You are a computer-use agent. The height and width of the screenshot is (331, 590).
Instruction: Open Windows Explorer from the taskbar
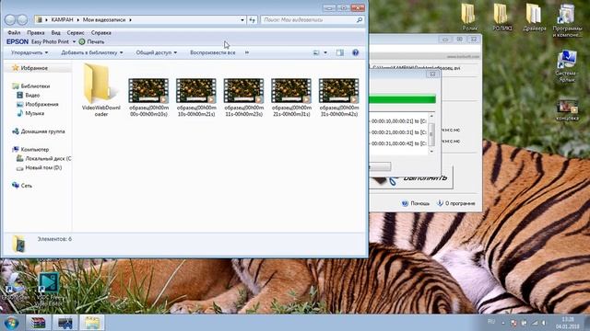(92, 323)
